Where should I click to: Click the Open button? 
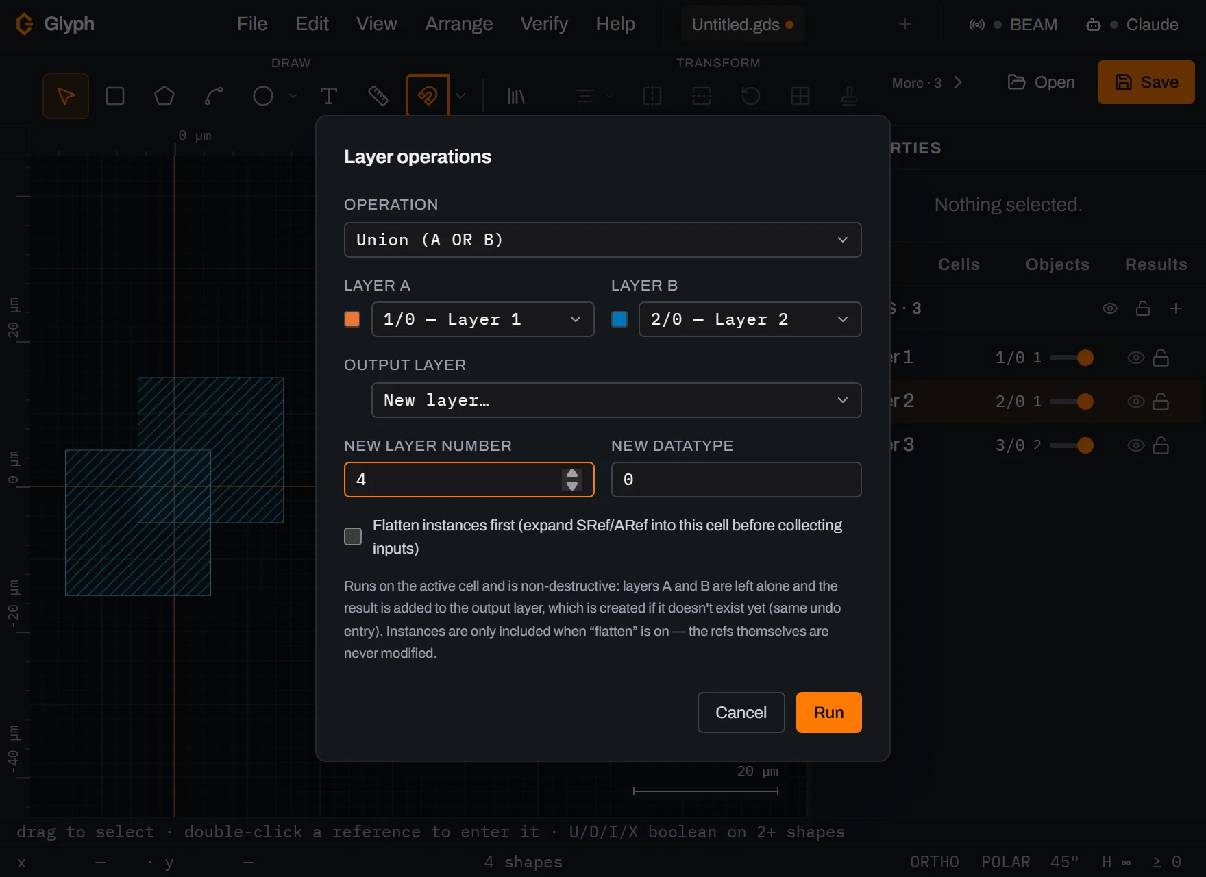1042,82
